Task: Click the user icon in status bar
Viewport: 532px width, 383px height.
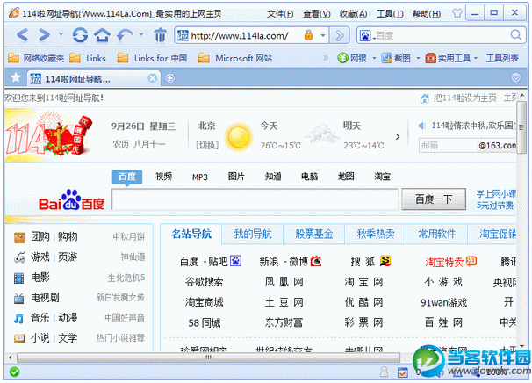Action: click(384, 372)
